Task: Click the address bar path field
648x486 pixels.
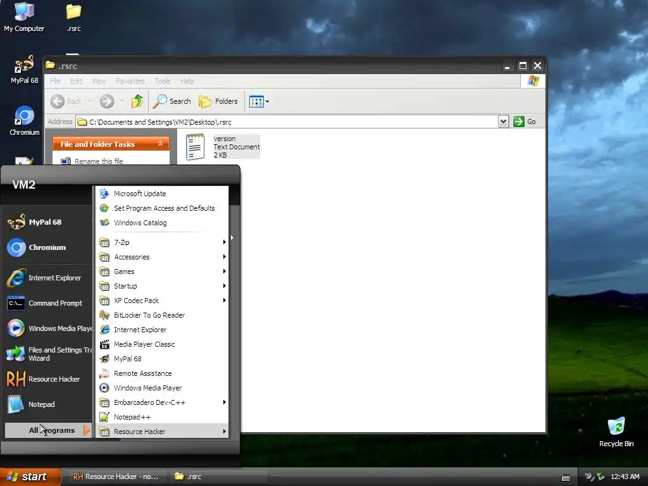Action: [288, 122]
